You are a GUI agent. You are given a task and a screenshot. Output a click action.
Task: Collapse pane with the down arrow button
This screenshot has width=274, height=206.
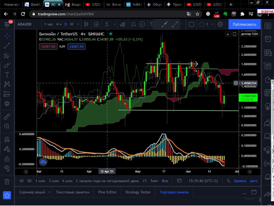point(228,34)
